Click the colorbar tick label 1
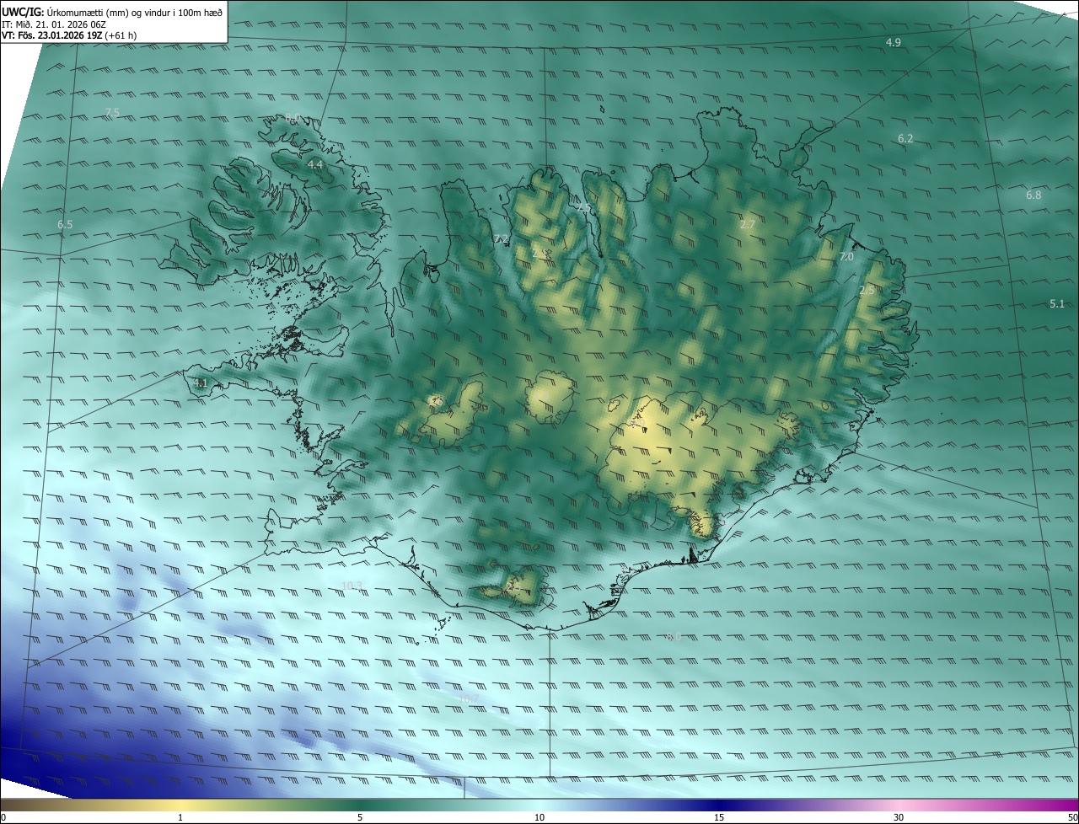 pos(180,817)
